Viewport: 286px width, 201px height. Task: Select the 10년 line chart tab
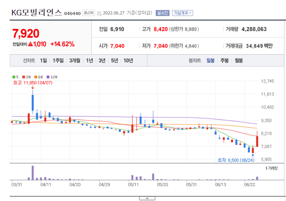128,61
